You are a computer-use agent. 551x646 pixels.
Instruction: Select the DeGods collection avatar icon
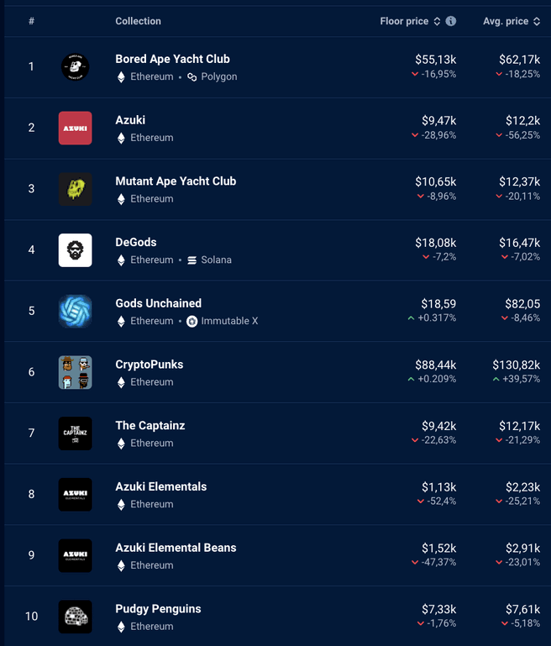(x=75, y=250)
